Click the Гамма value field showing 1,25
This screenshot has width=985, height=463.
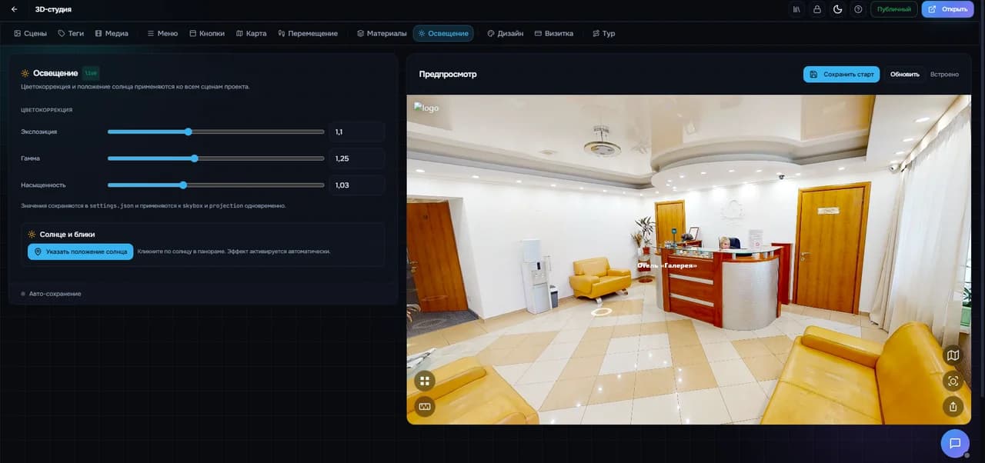click(356, 158)
